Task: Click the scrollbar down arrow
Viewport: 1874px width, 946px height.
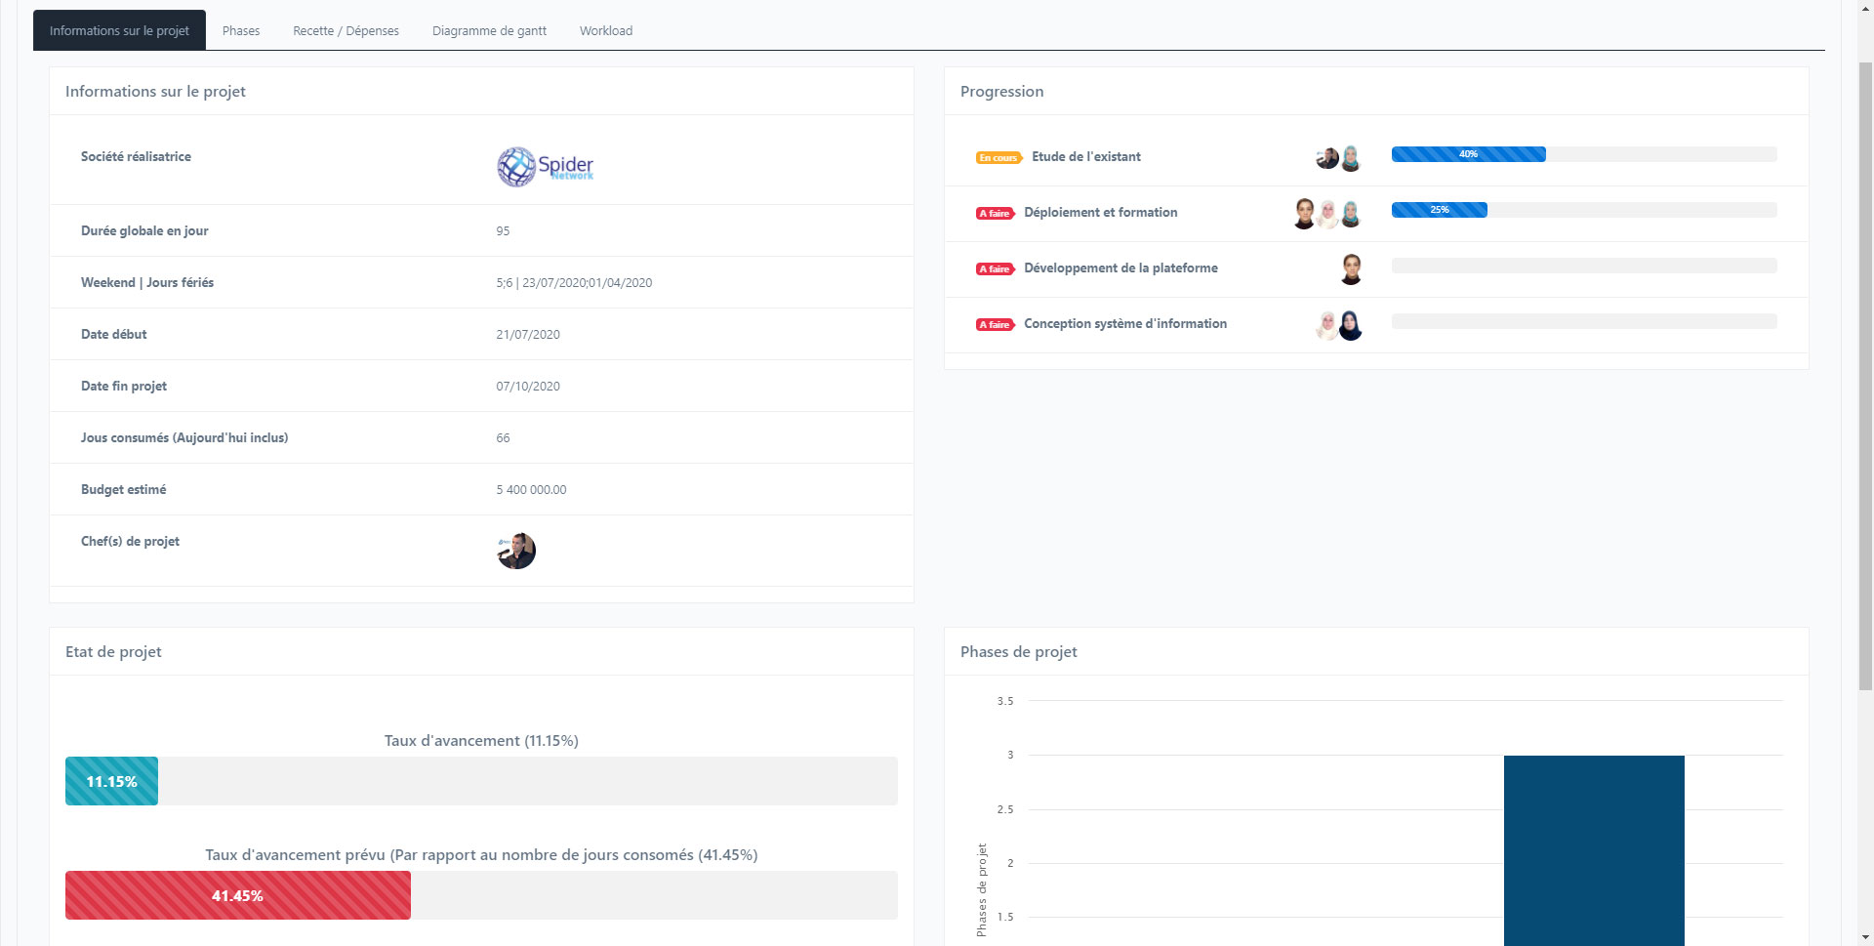Action: pos(1864,937)
